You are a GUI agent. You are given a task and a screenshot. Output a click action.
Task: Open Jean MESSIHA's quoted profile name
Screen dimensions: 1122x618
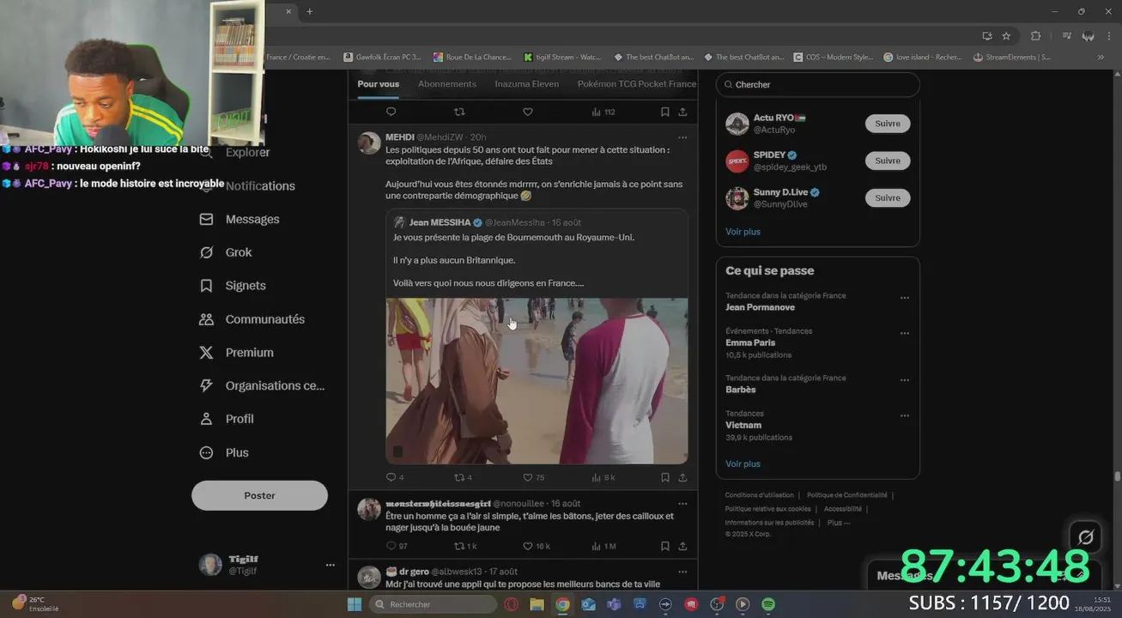(x=440, y=222)
